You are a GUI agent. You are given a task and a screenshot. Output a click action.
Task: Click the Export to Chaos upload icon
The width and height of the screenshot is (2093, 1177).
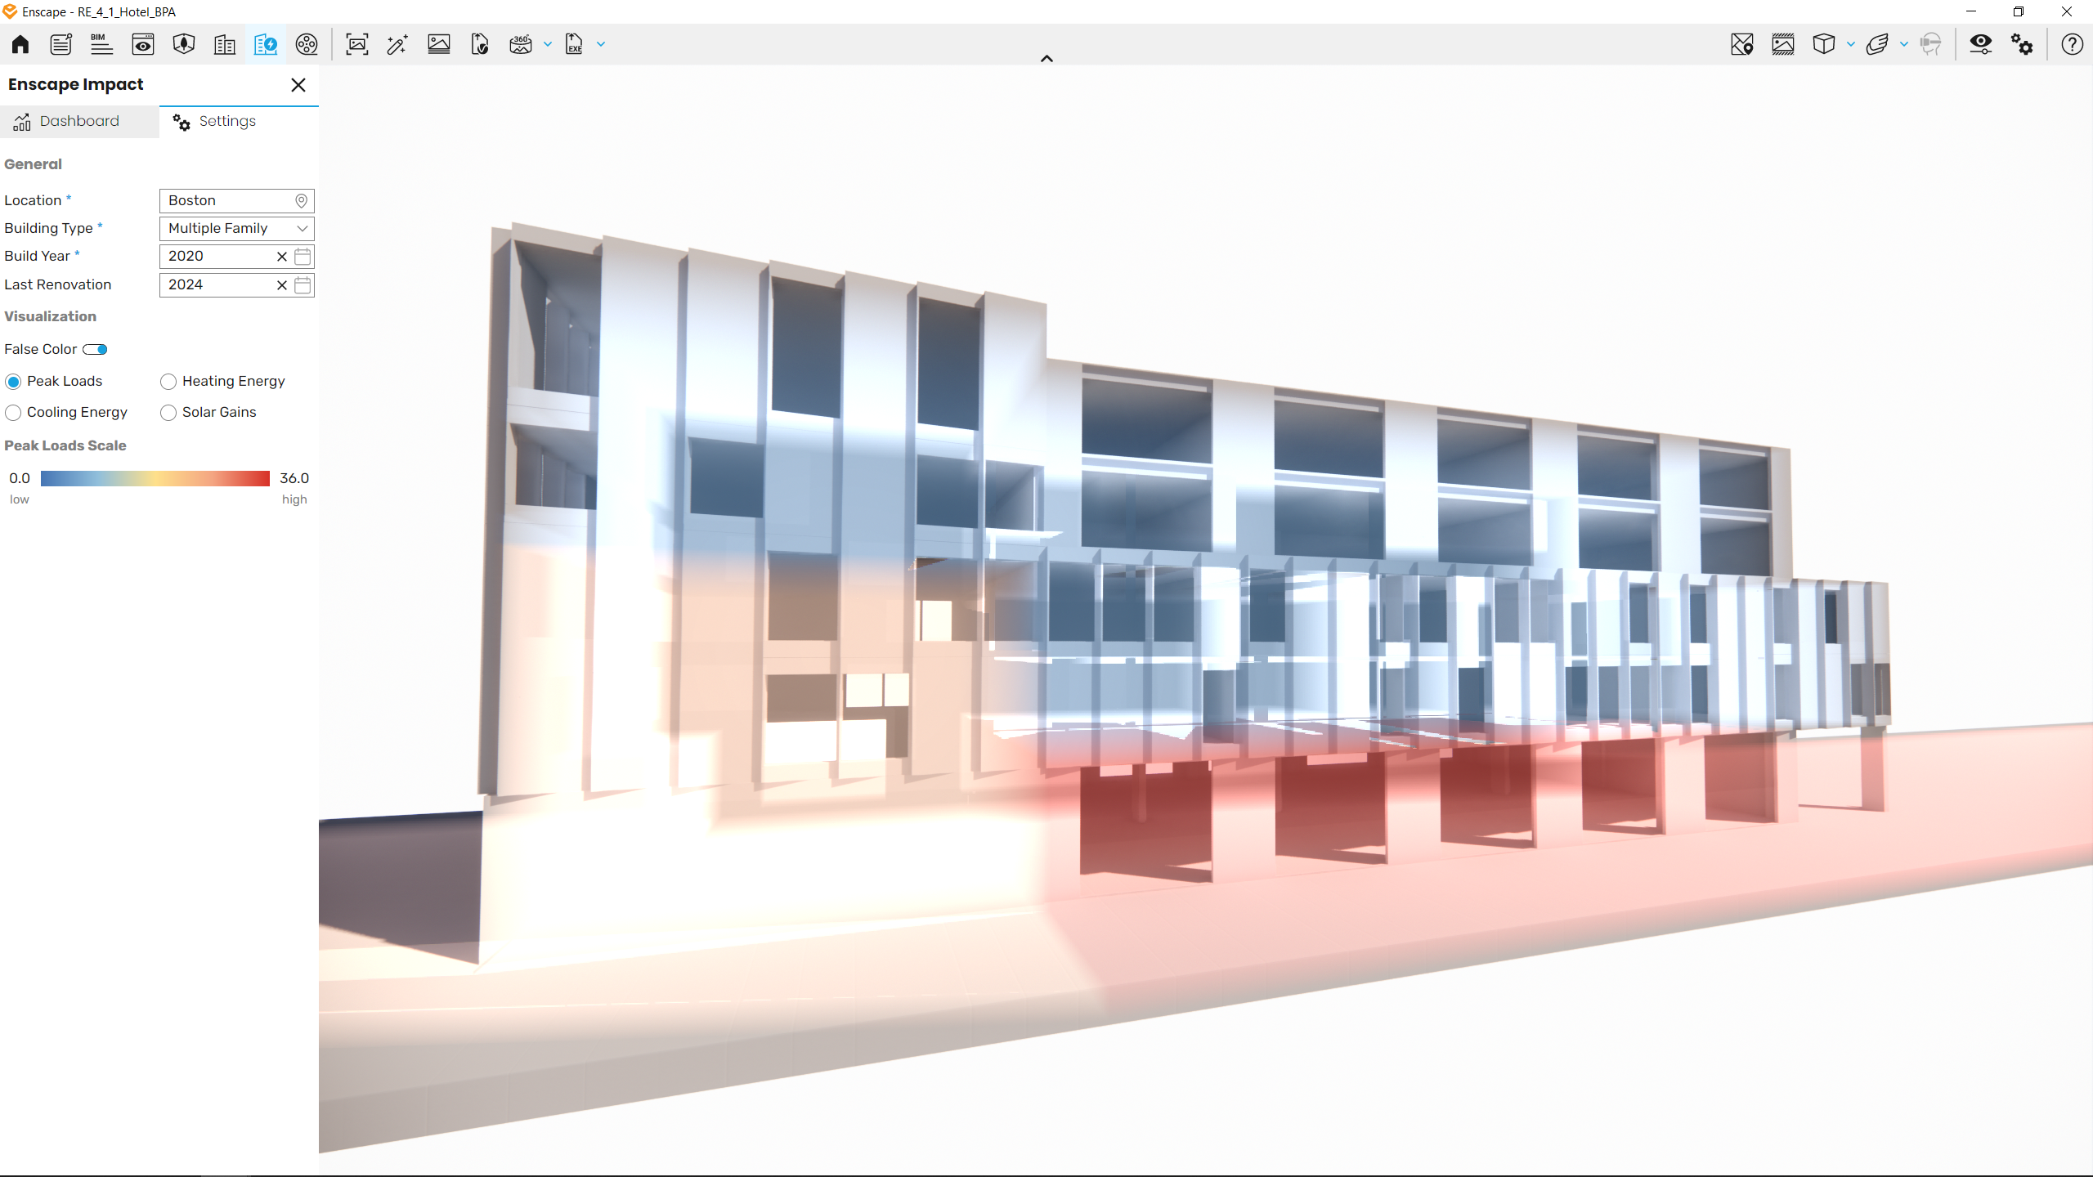pyautogui.click(x=480, y=44)
